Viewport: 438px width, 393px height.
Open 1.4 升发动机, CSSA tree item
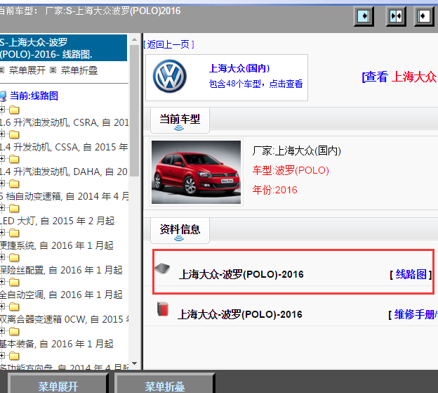click(64, 147)
